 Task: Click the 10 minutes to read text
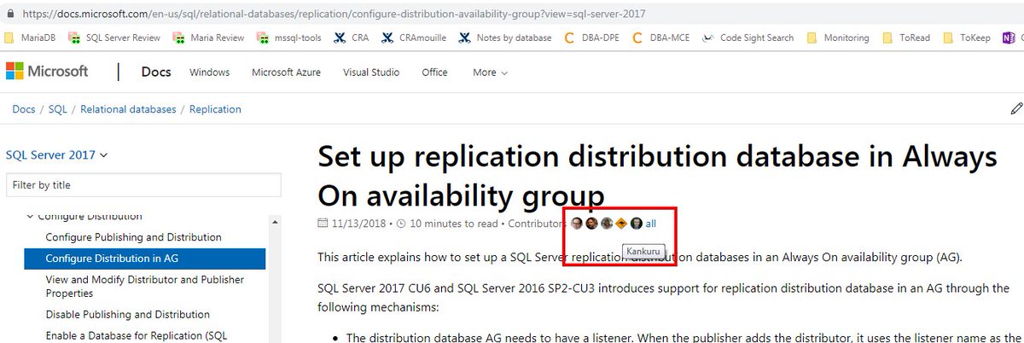tap(454, 224)
